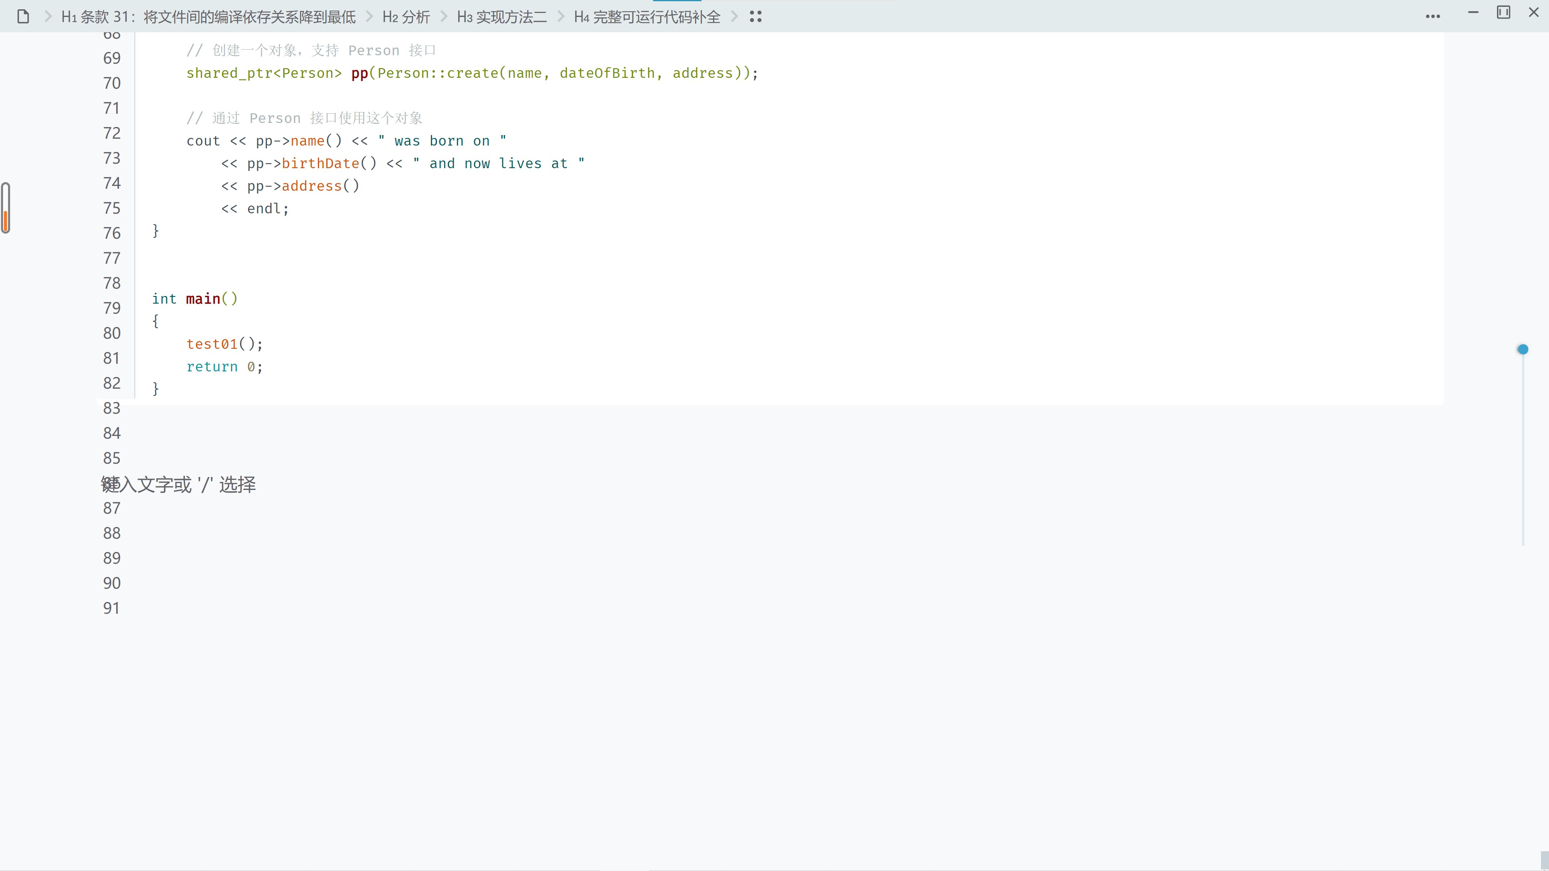Viewport: 1549px width, 871px height.
Task: Click shared_ptr<Person> pp code line
Action: coord(472,73)
